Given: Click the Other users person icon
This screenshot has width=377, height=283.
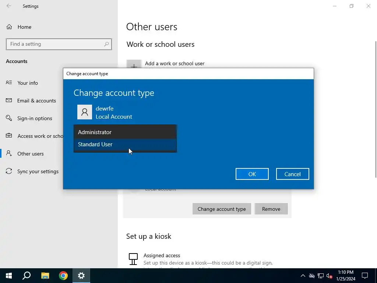Looking at the screenshot, I should [9, 153].
